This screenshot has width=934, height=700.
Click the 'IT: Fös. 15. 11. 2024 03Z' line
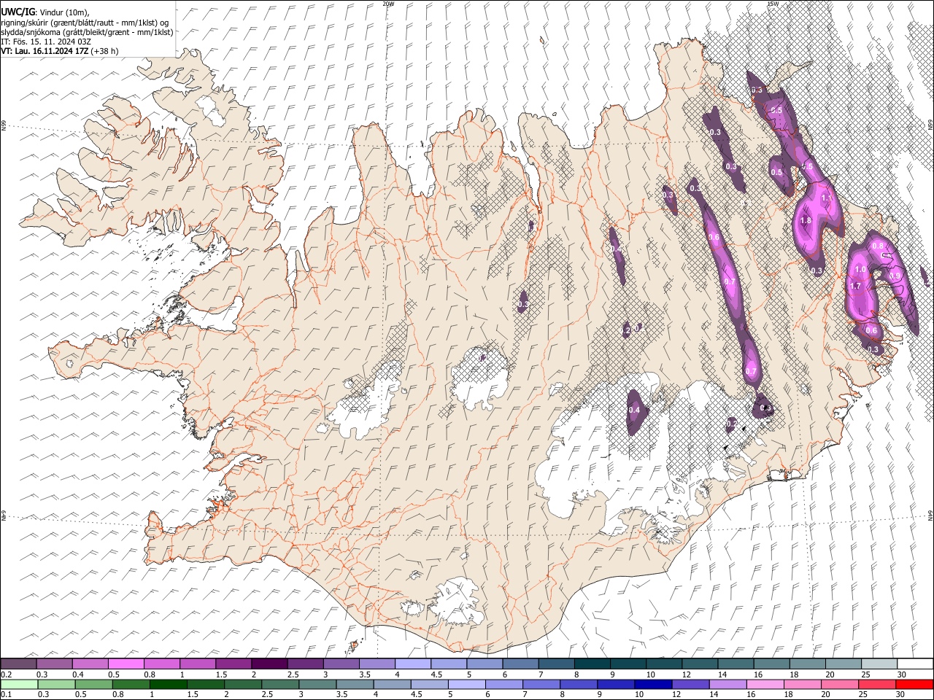point(46,42)
